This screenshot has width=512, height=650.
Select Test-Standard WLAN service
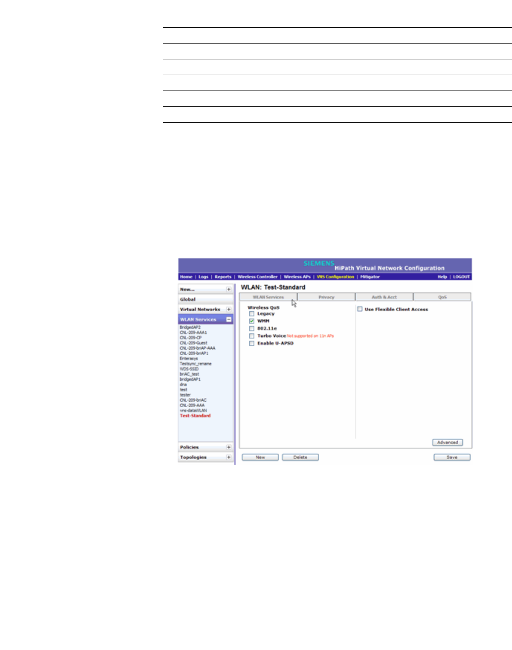click(x=195, y=416)
